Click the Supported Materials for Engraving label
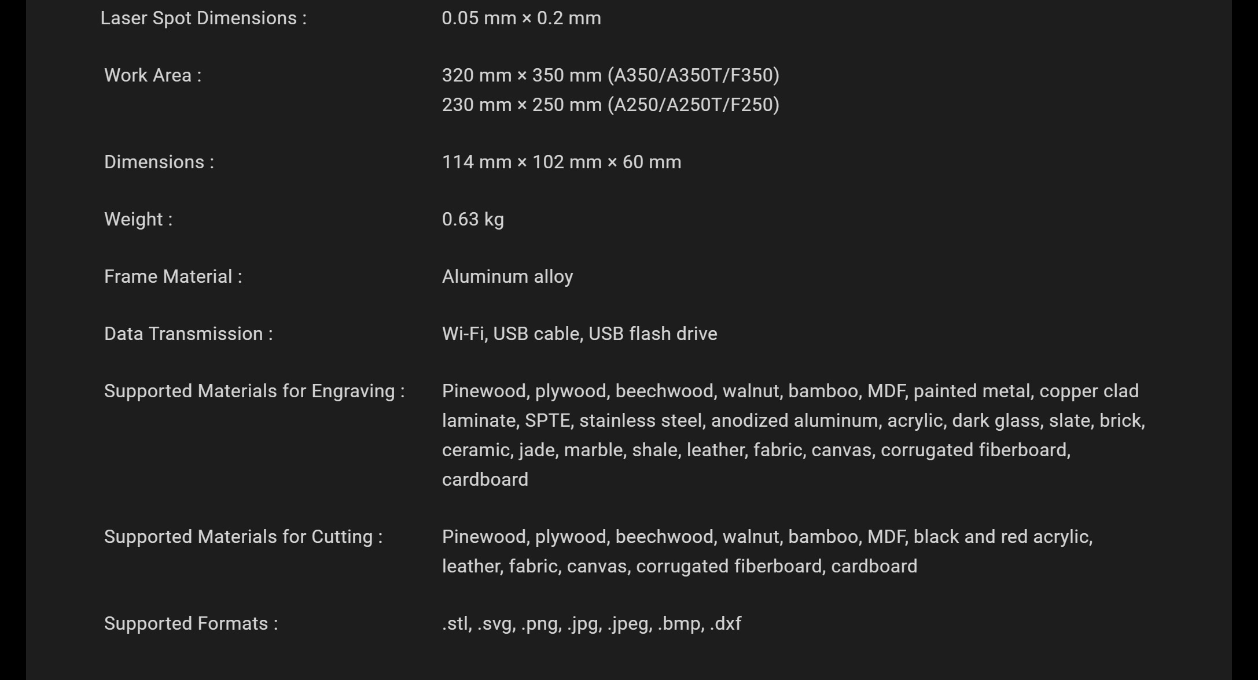 click(x=255, y=391)
